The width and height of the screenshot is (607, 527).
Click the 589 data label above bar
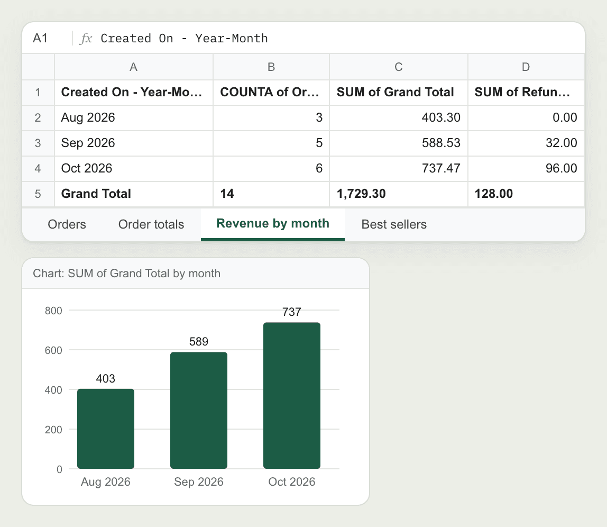tap(199, 341)
